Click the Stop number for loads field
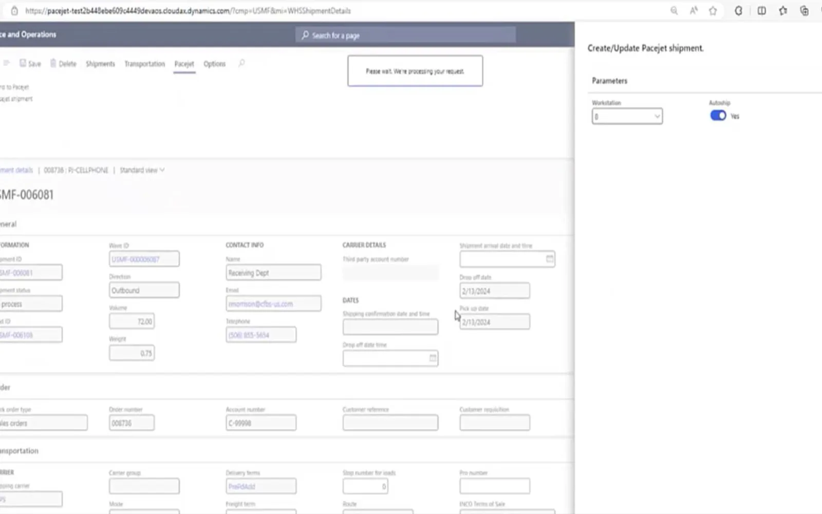Image resolution: width=822 pixels, height=514 pixels. tap(365, 486)
